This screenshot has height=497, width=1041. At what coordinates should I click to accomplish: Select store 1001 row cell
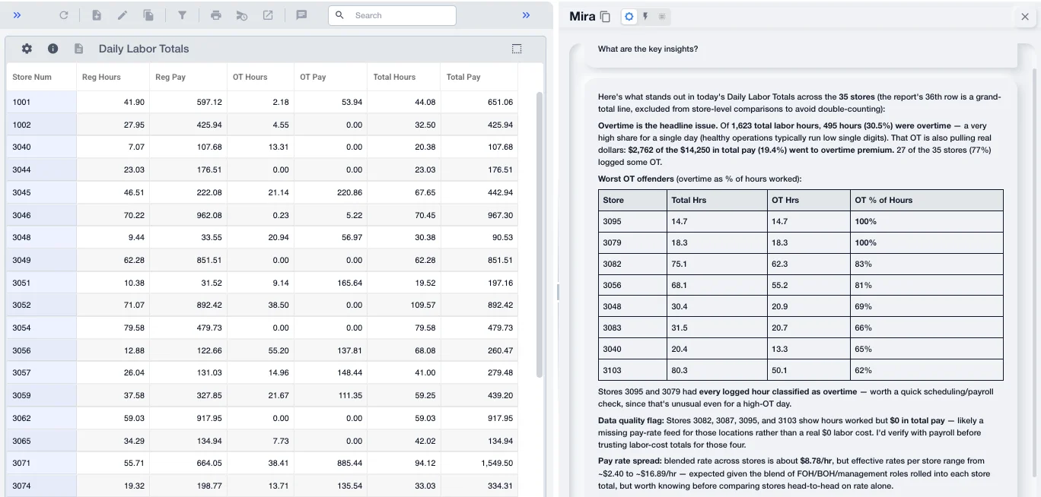pyautogui.click(x=42, y=102)
